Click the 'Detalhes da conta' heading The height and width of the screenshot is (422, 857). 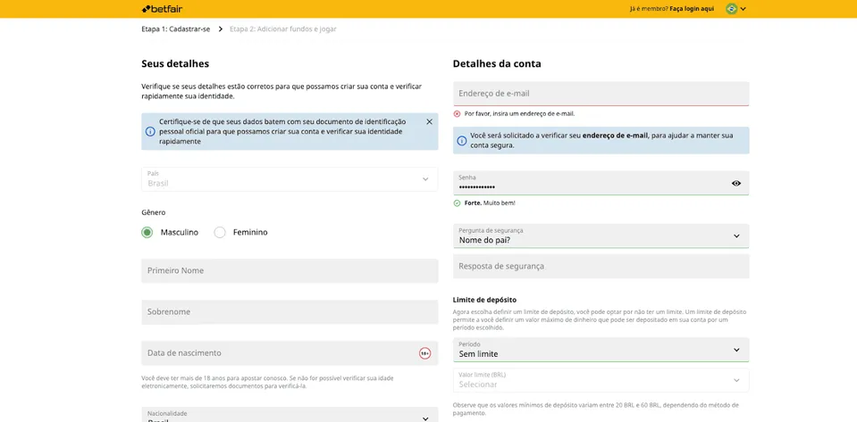(497, 64)
